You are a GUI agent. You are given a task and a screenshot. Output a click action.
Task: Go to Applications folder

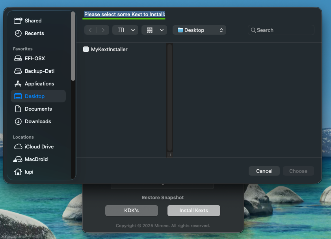coord(38,84)
